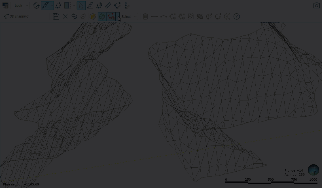322x188 pixels.
Task: Open the Look dropdown menu
Action: (x=21, y=5)
